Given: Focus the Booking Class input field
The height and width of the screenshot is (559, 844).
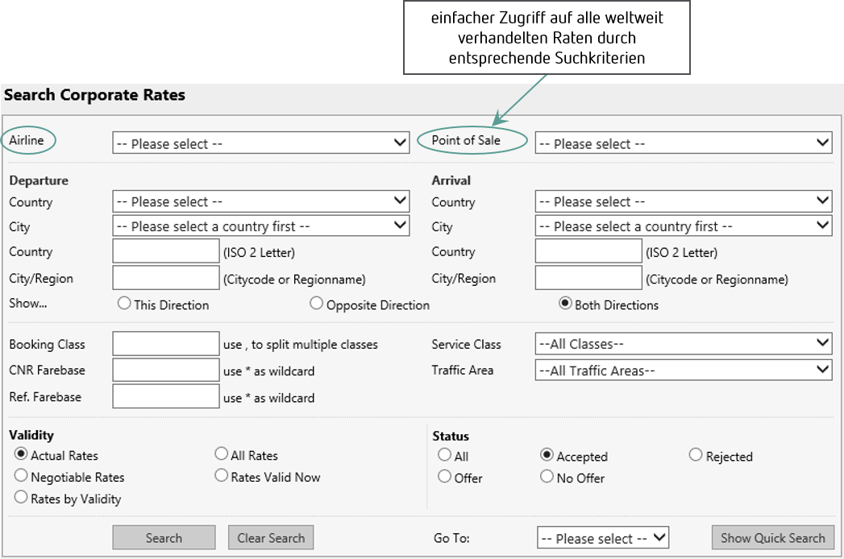Looking at the screenshot, I should [166, 344].
